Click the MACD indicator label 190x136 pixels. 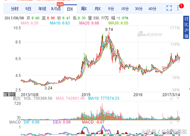(15, 122)
